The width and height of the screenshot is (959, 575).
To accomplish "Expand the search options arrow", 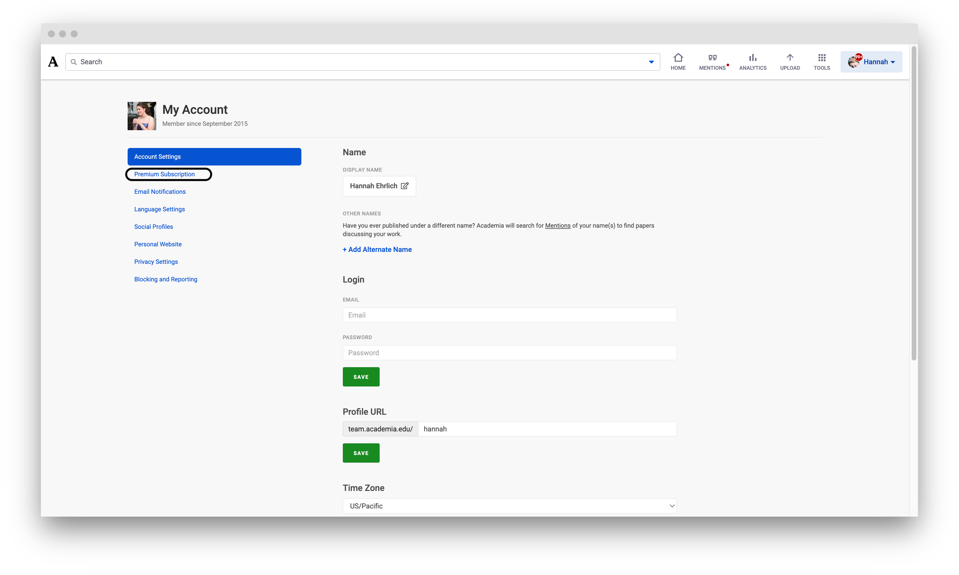I will [x=651, y=62].
